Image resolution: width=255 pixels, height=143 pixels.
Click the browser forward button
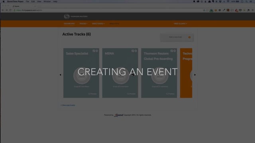click(6, 10)
